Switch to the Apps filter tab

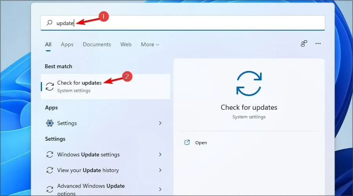click(x=67, y=45)
